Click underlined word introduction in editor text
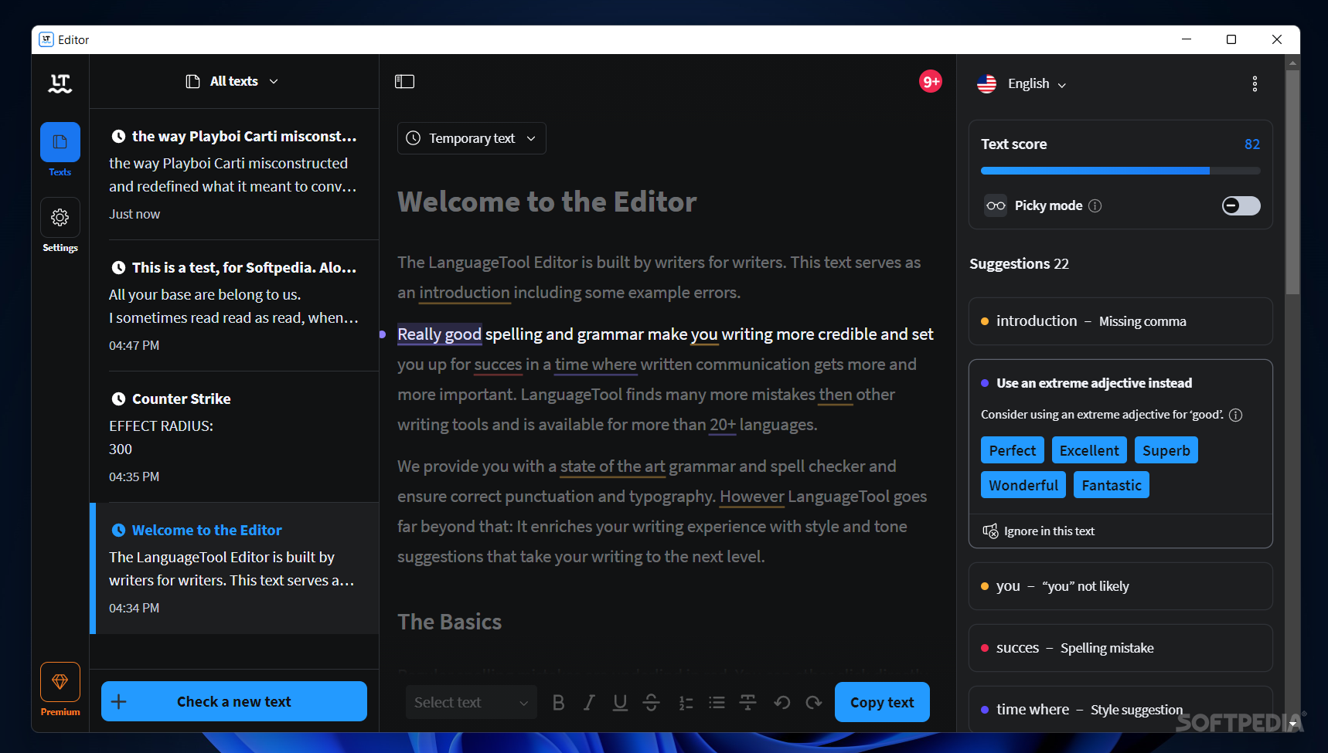 [x=465, y=293]
